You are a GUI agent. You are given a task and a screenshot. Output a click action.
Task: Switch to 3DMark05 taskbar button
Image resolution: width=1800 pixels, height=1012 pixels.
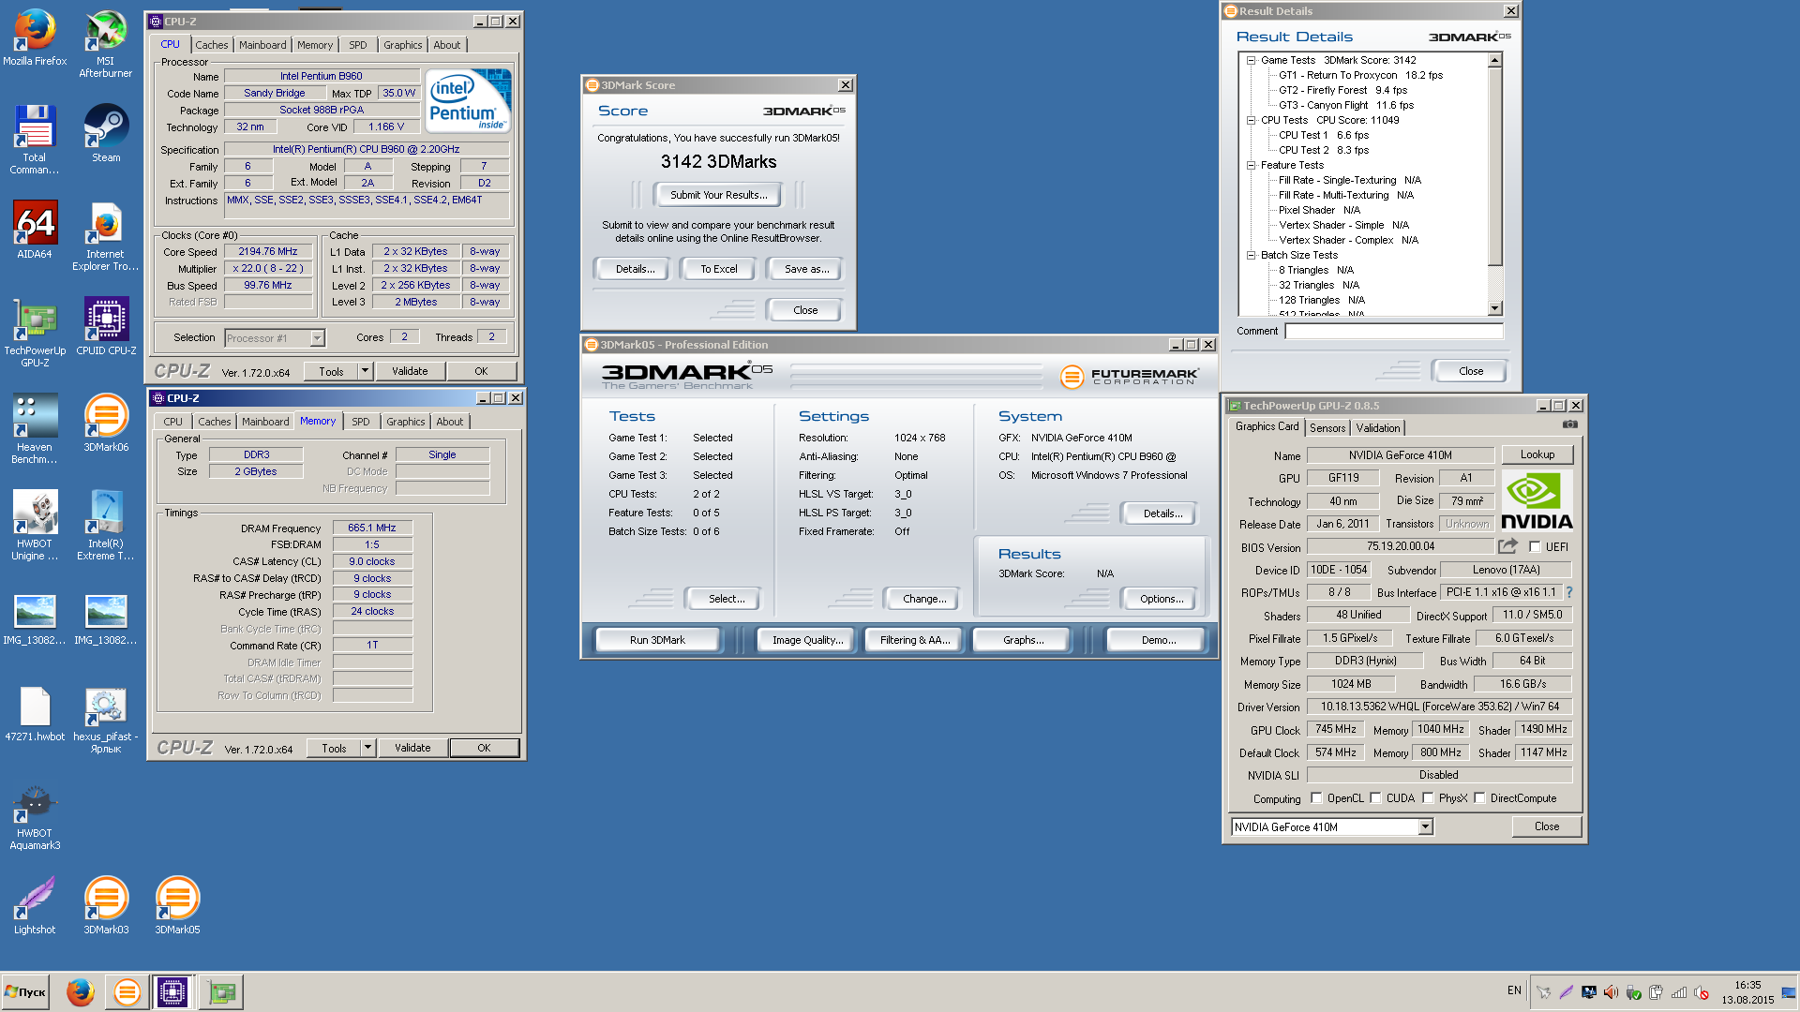(x=127, y=991)
